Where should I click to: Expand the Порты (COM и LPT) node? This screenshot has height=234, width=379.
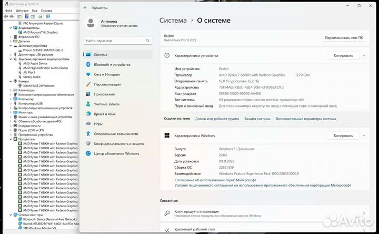coord(11,130)
